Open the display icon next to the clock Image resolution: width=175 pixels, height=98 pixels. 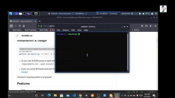point(132,14)
